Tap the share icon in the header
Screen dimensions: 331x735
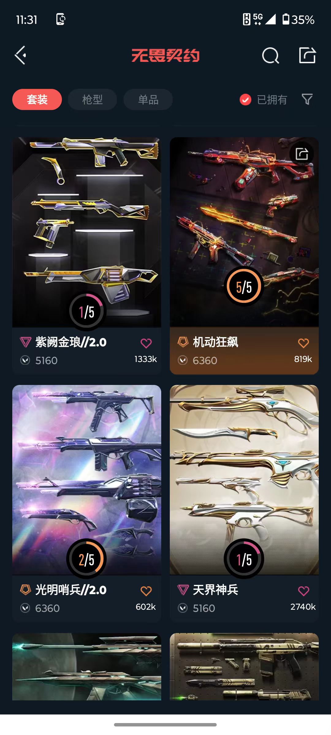[307, 55]
